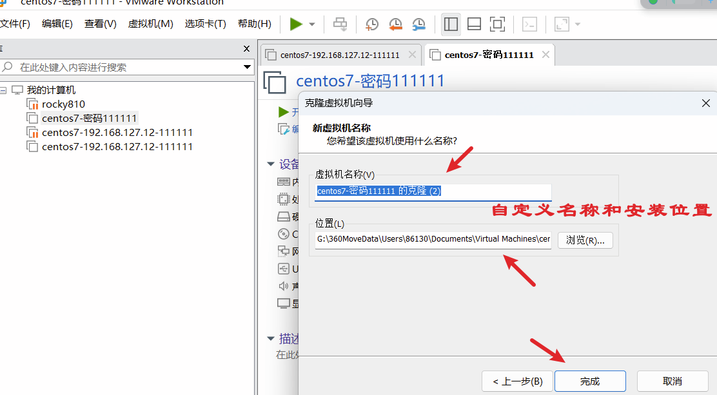Collapse the 我的计算机 tree node
This screenshot has width=717, height=395.
click(3, 90)
